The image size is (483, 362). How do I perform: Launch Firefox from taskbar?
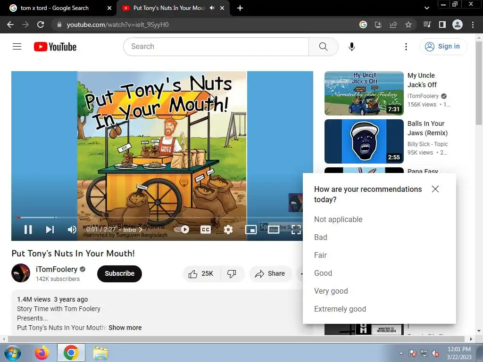tap(42, 353)
